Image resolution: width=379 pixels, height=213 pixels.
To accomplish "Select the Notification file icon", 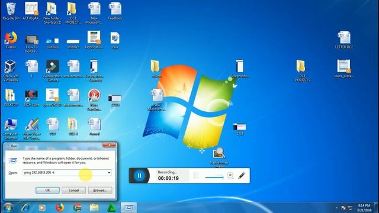I will coord(94,40).
